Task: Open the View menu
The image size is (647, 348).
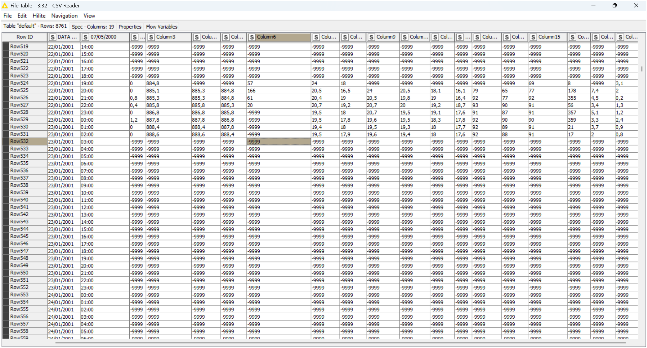Action: click(89, 16)
